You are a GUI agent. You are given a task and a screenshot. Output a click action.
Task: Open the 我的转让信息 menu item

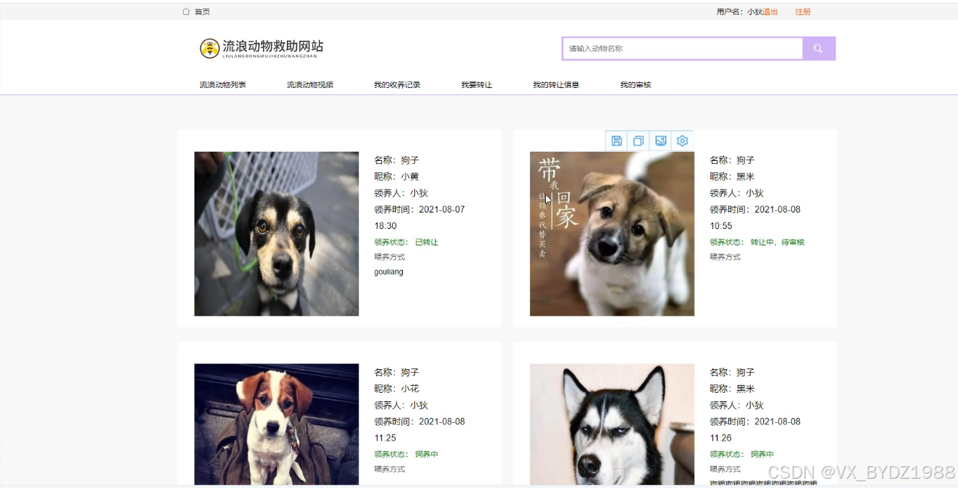click(x=556, y=84)
